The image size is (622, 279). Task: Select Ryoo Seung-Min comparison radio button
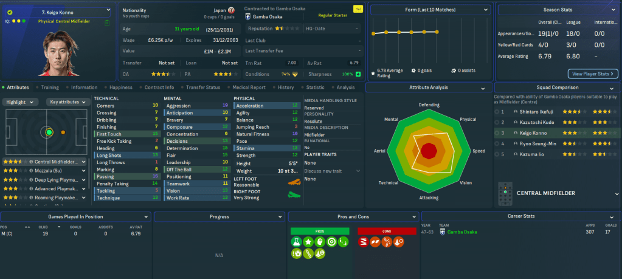pyautogui.click(x=497, y=143)
